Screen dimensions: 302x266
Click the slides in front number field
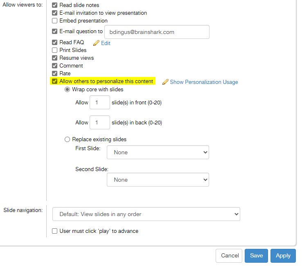(99, 103)
